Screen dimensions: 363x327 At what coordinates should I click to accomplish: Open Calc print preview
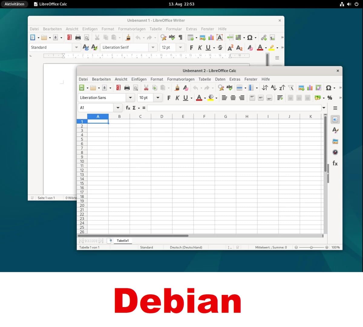click(136, 88)
